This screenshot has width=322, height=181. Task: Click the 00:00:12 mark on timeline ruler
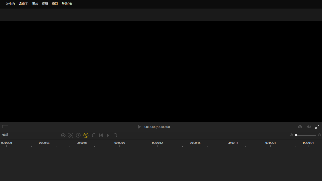[157, 143]
